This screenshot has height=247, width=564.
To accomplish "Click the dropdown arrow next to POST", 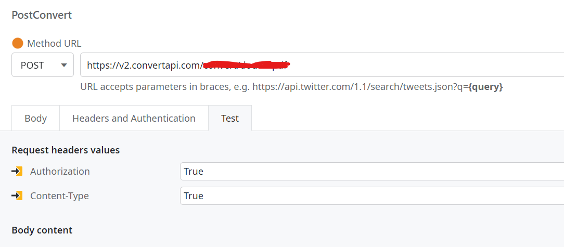I will pos(64,66).
